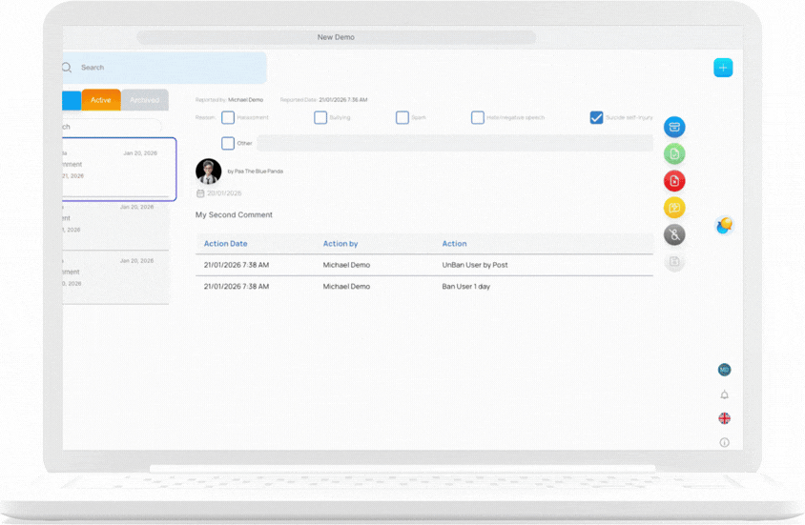Open the notifications bell
The height and width of the screenshot is (525, 805).
click(x=724, y=394)
